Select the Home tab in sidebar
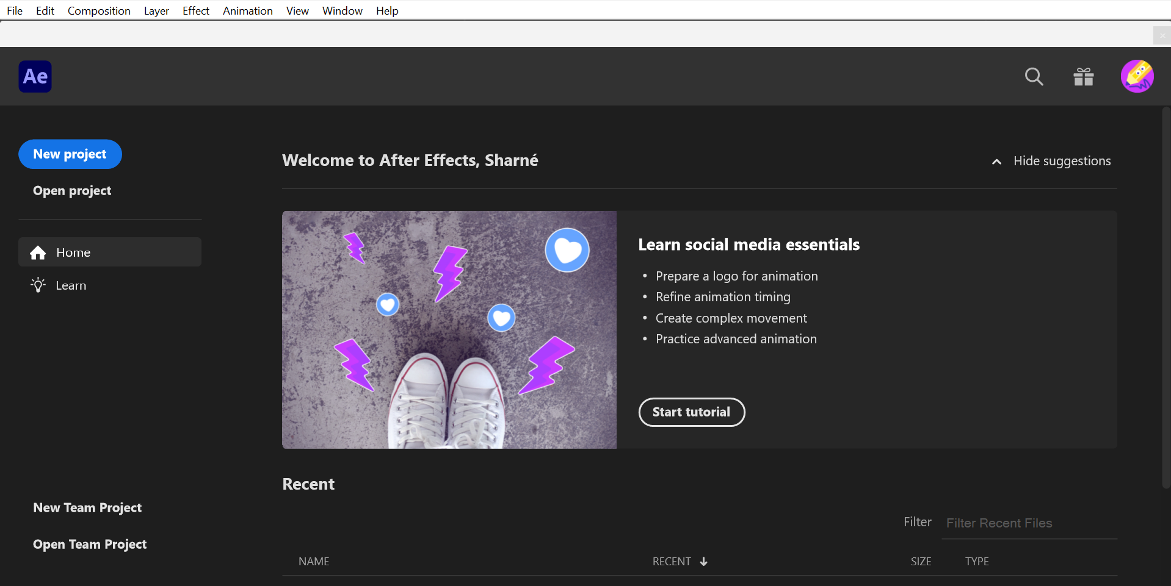This screenshot has width=1171, height=586. pos(110,252)
